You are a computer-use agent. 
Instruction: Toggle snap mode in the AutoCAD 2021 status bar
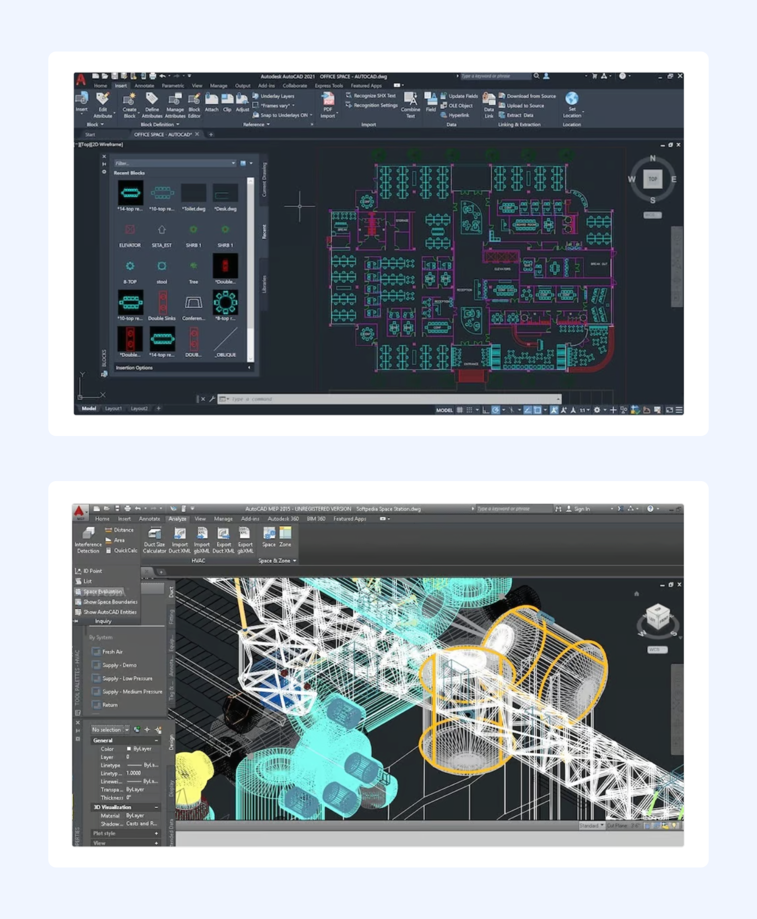click(x=469, y=410)
